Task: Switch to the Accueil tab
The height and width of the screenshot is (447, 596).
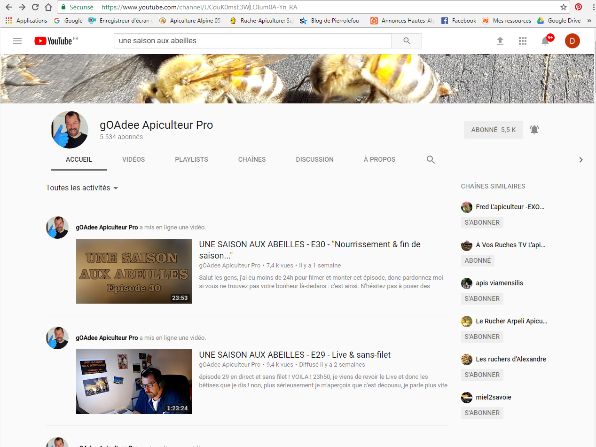Action: [79, 159]
